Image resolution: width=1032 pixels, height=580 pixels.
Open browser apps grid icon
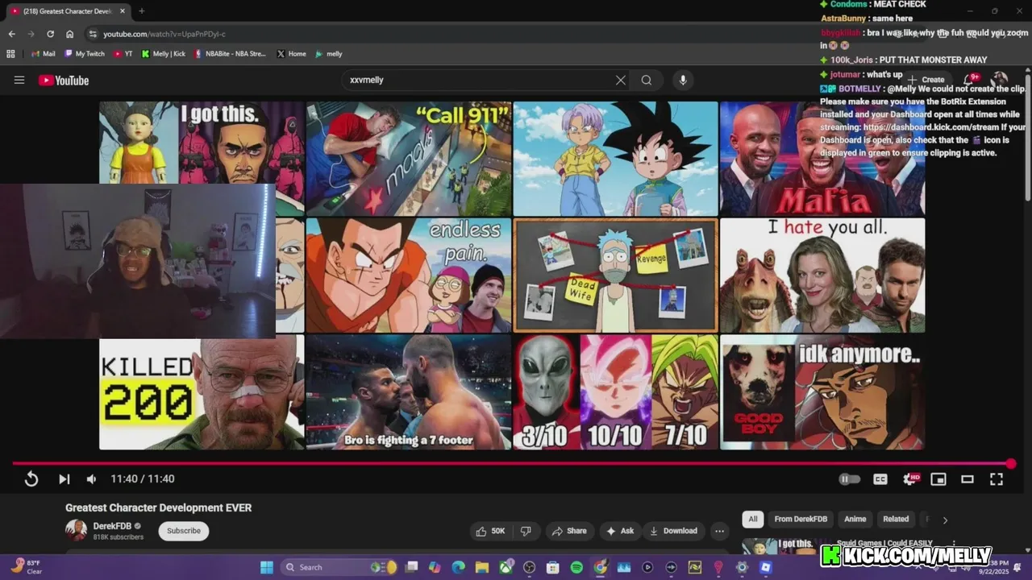pyautogui.click(x=10, y=54)
